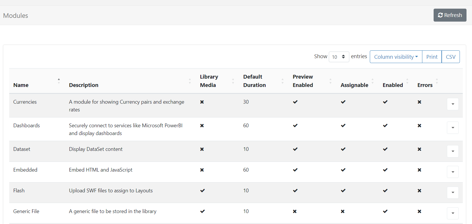Expand the Dataset row action dropdown
This screenshot has width=472, height=224.
click(452, 151)
